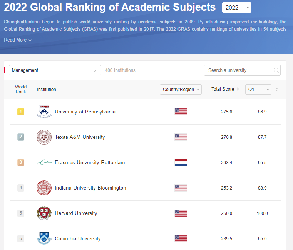
Task: Click total score 239.5
Action: (226, 239)
